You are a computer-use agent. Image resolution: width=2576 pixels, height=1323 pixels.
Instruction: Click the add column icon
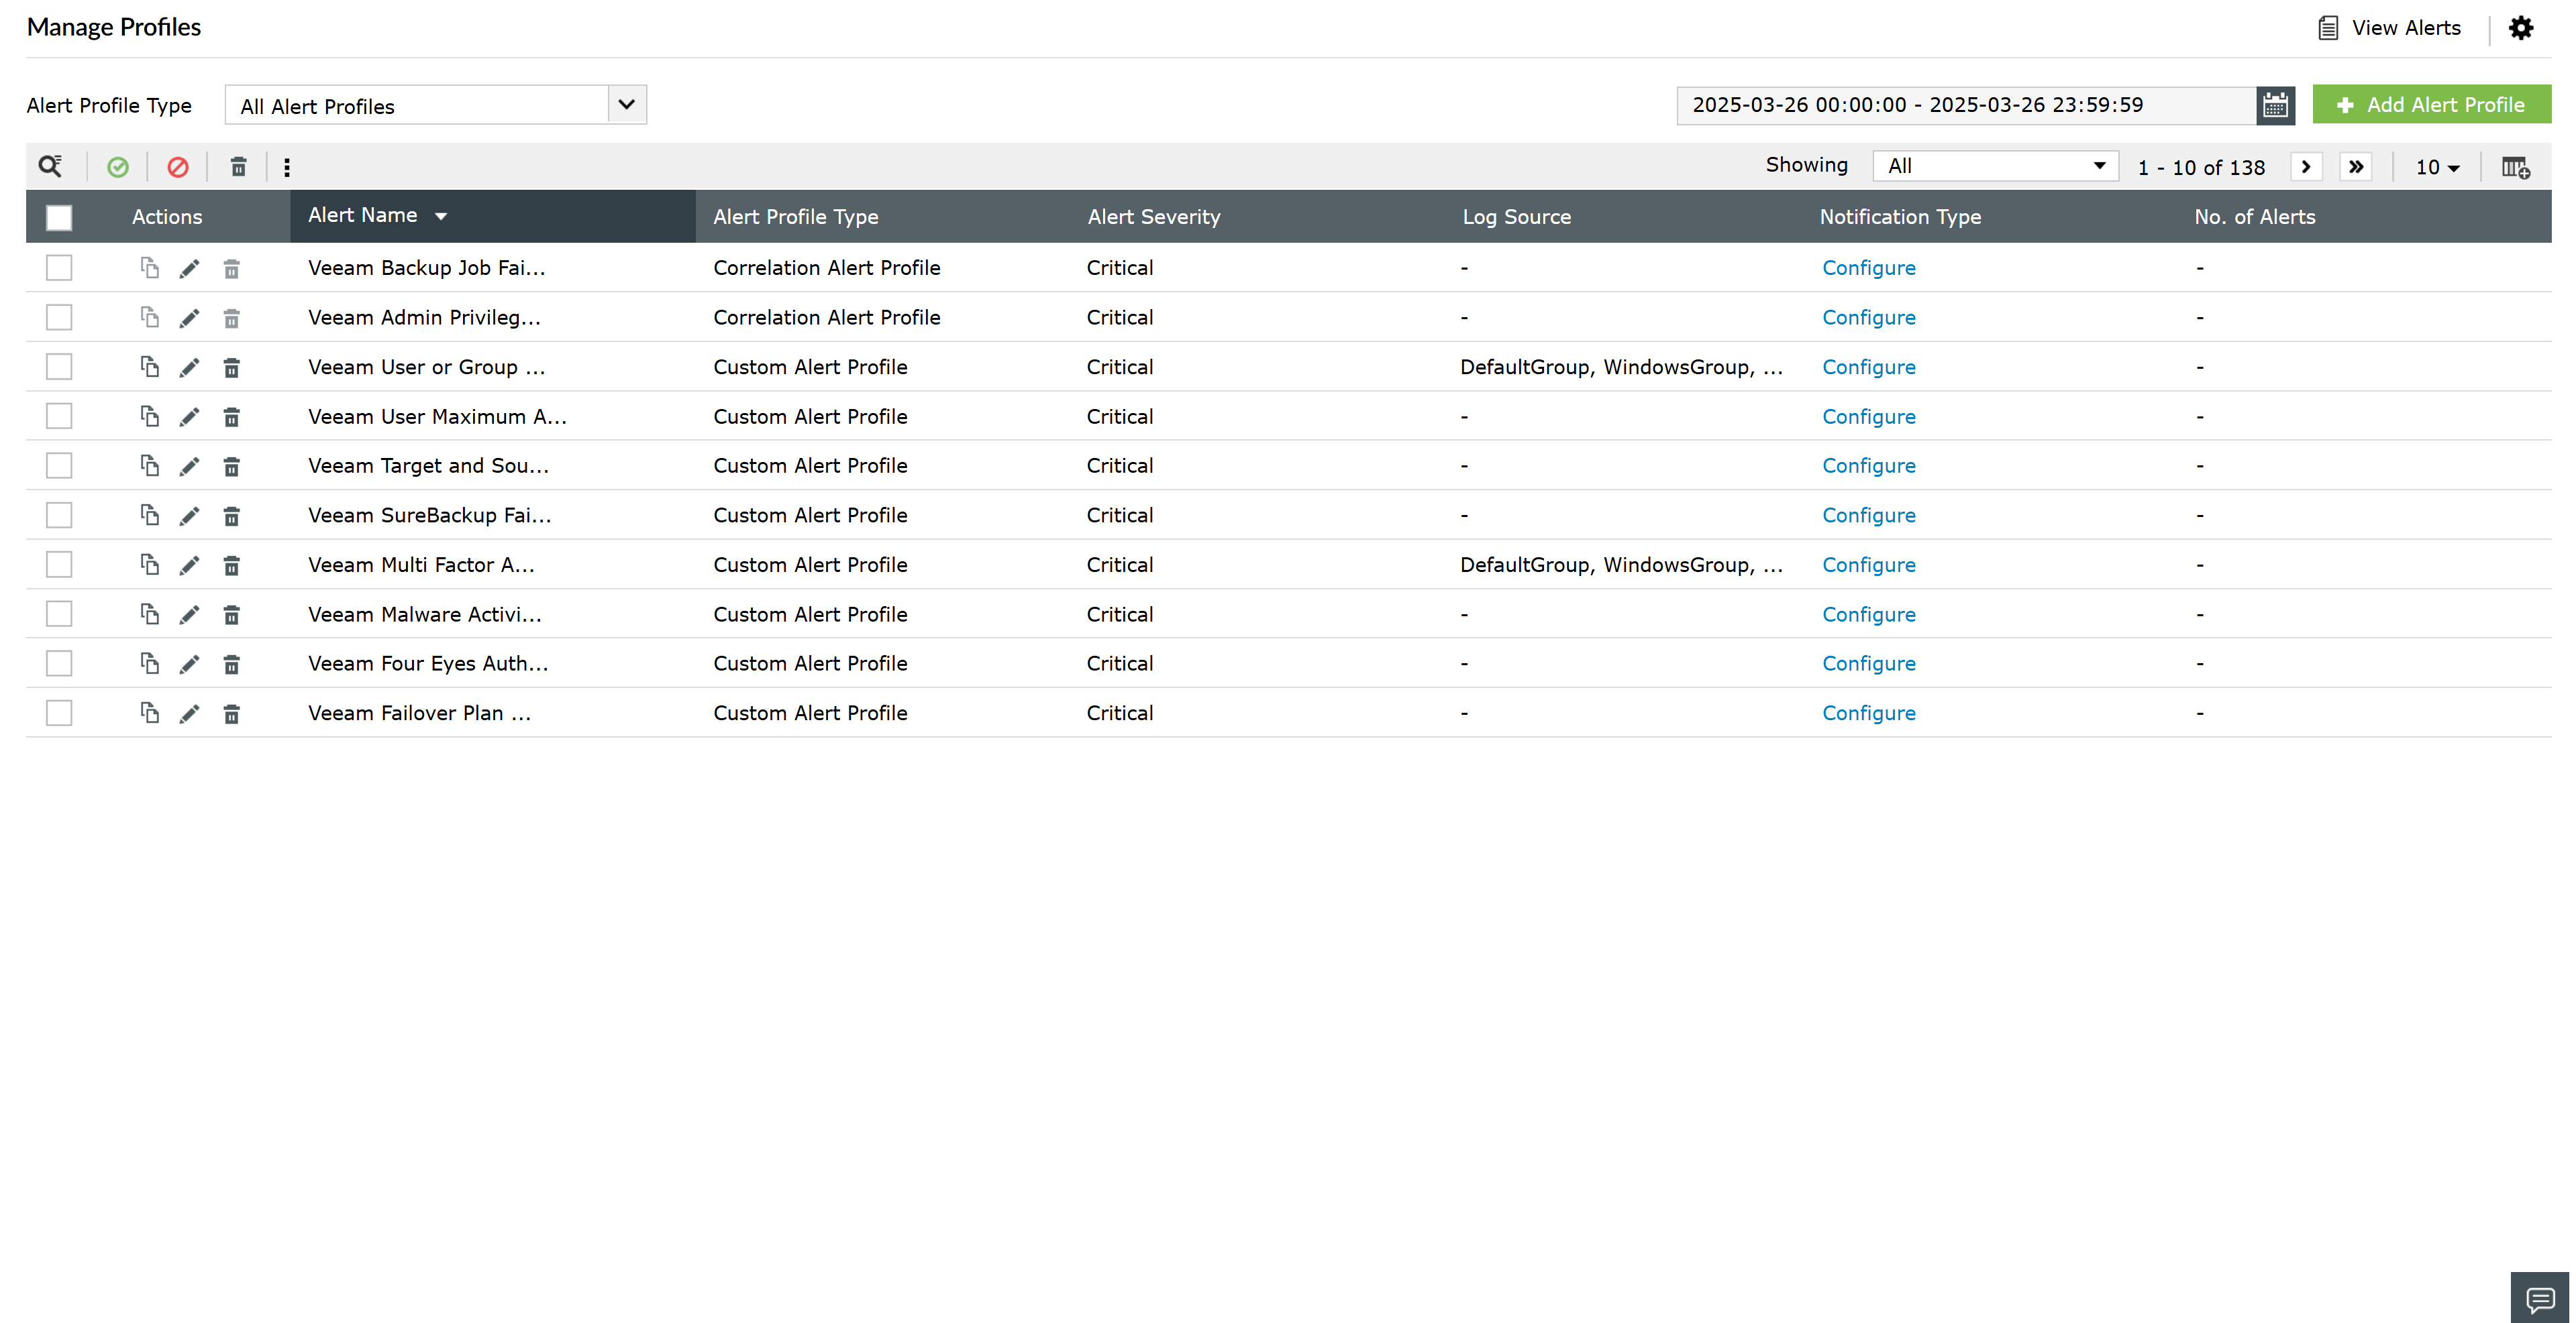pyautogui.click(x=2515, y=166)
